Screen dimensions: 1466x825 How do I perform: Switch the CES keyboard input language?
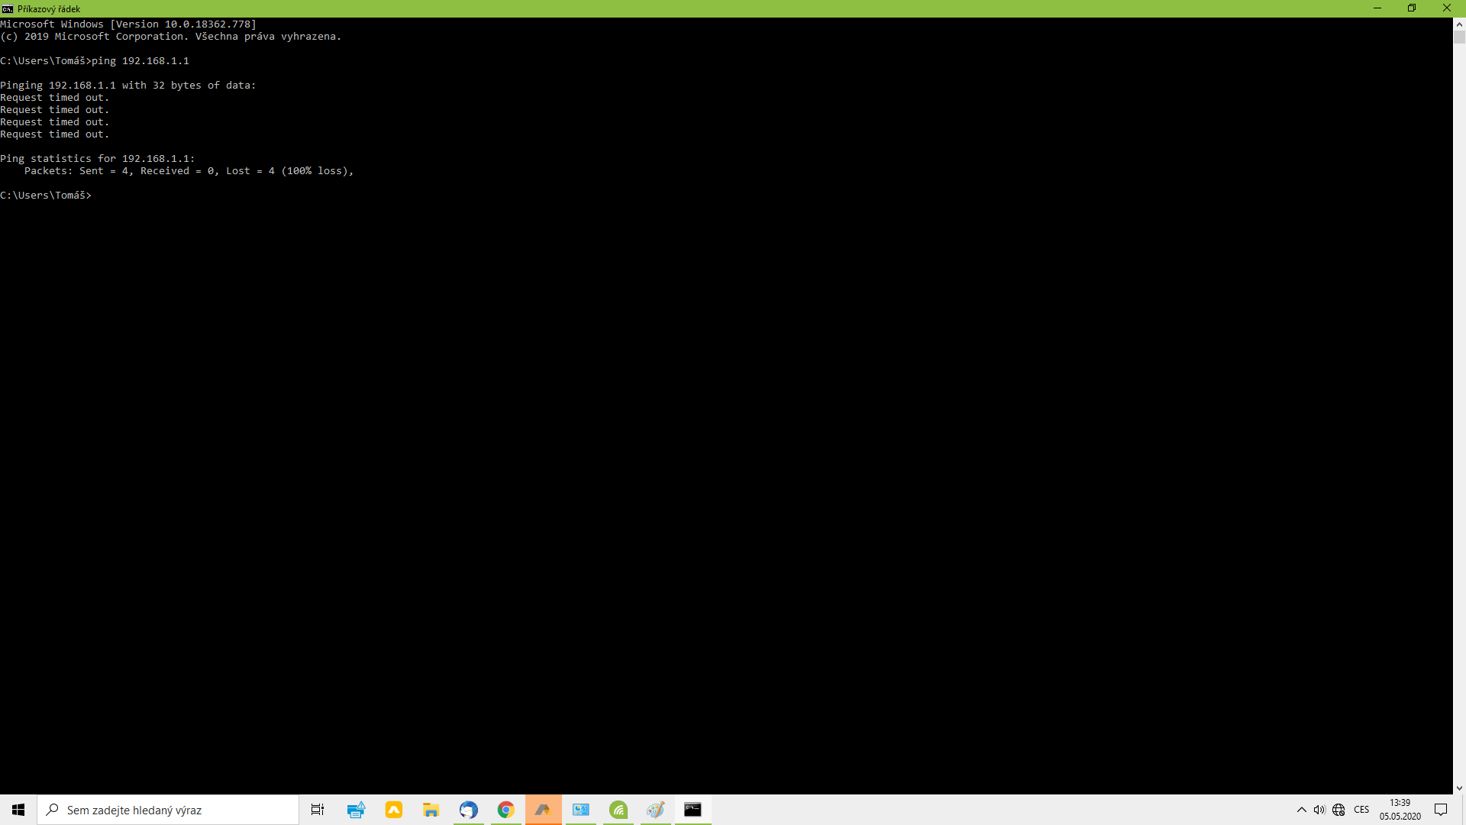click(1361, 810)
